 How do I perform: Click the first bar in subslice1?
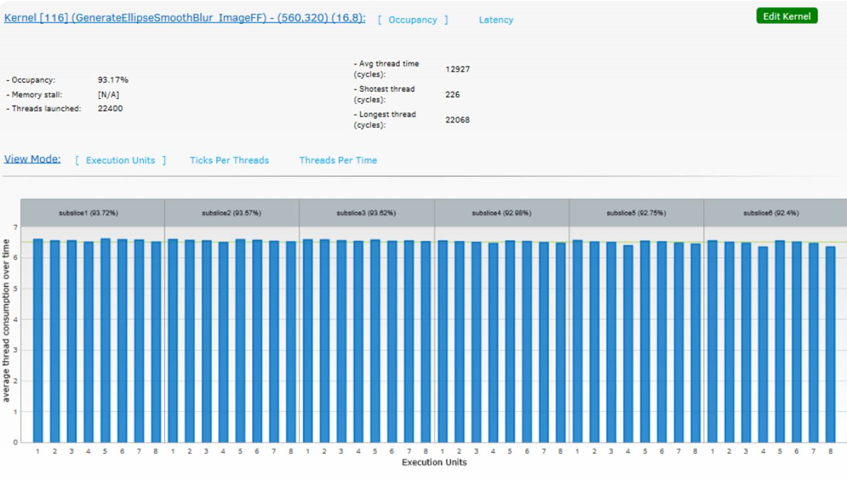(x=38, y=343)
